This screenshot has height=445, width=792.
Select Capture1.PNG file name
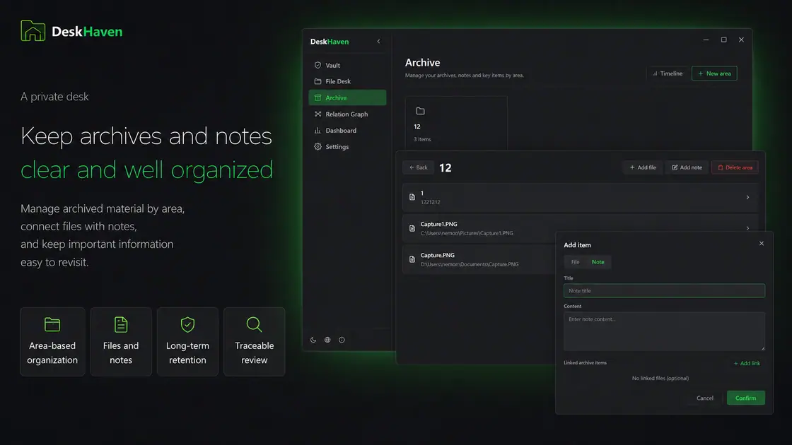pyautogui.click(x=439, y=224)
